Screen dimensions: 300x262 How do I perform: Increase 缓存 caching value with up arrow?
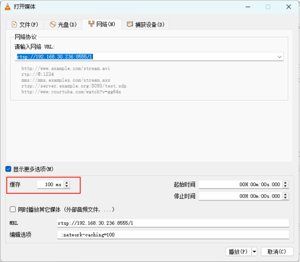(x=67, y=182)
